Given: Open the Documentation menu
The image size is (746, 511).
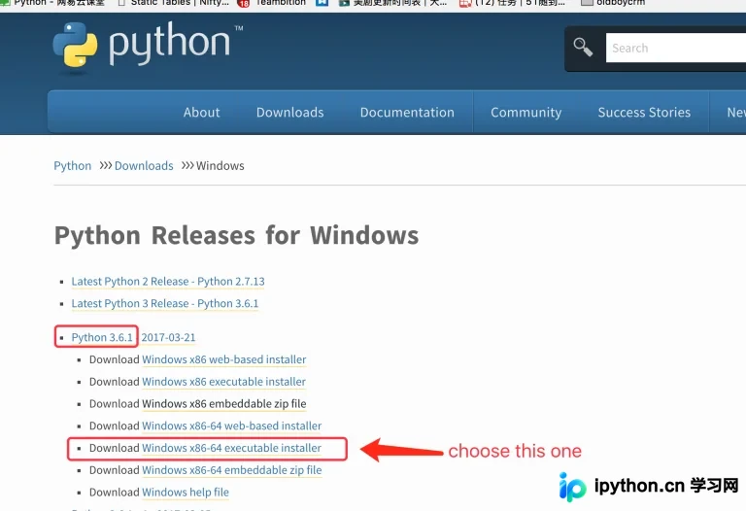Looking at the screenshot, I should (x=407, y=113).
